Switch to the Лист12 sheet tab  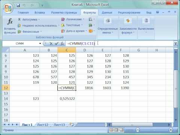click(x=42, y=125)
